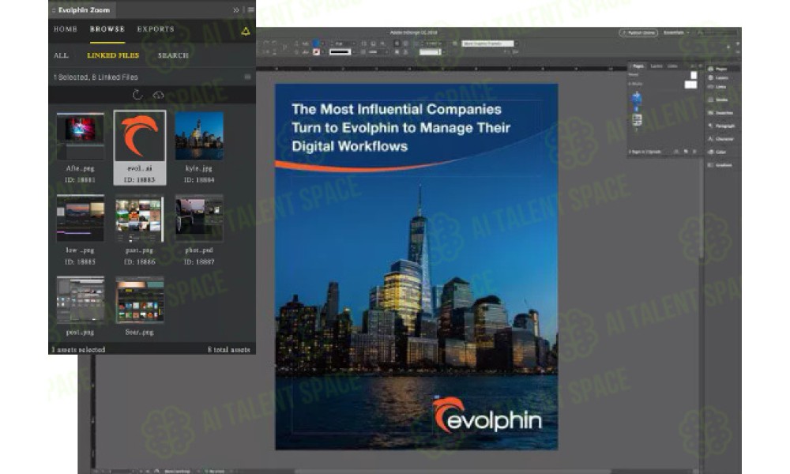
Task: Open the Character panel from the dock
Action: coord(720,139)
